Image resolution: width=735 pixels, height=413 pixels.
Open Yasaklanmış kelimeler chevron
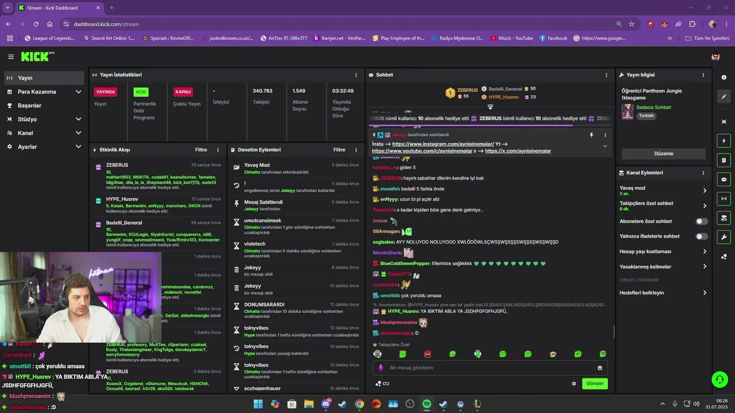pos(705,266)
